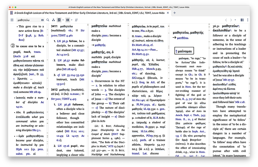Click the μαθητεύω reference input field

[28, 20]
